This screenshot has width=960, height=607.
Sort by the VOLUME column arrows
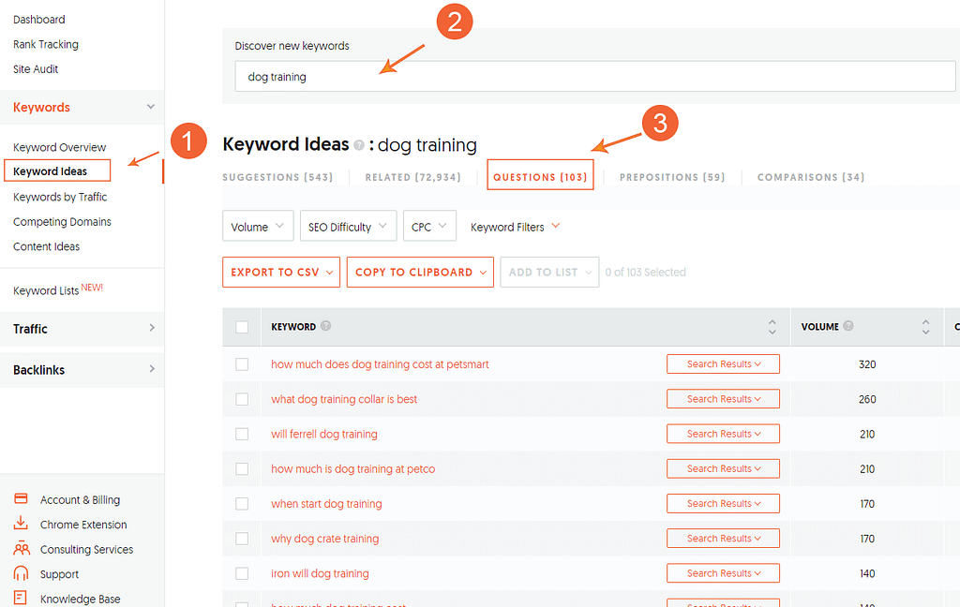coord(925,327)
